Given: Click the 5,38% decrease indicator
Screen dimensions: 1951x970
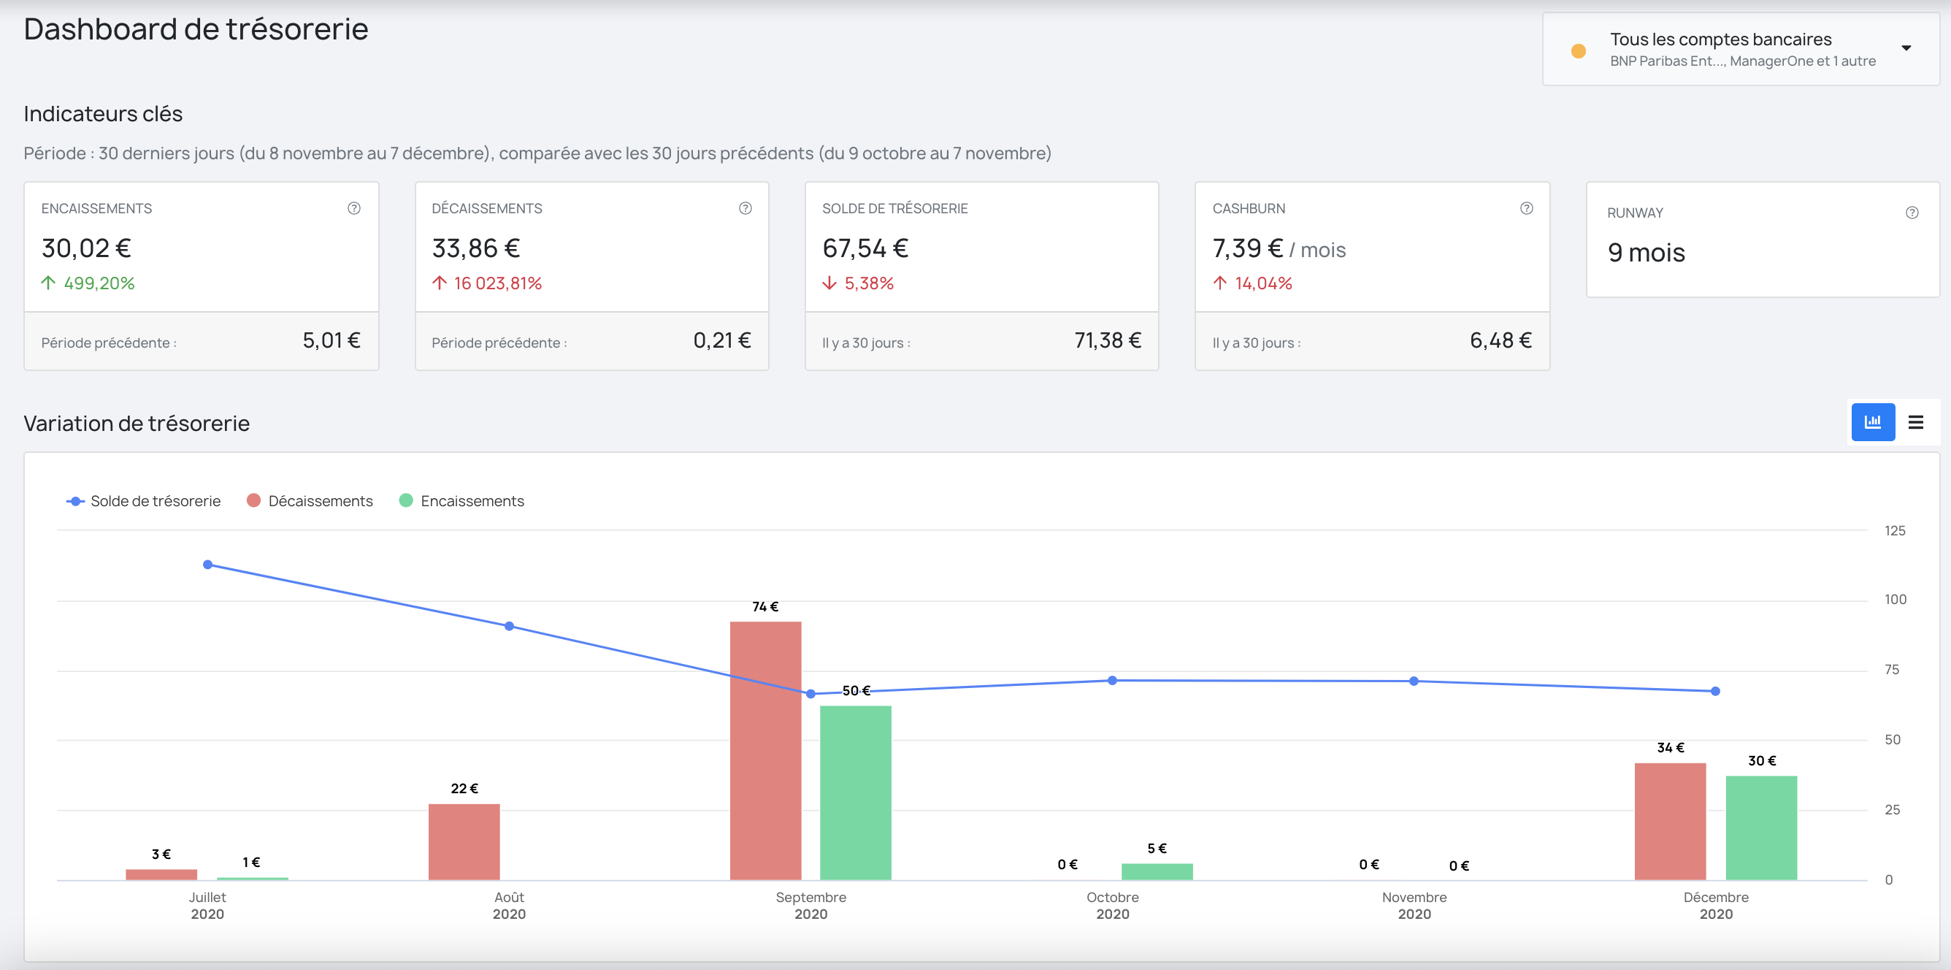Looking at the screenshot, I should coord(858,283).
